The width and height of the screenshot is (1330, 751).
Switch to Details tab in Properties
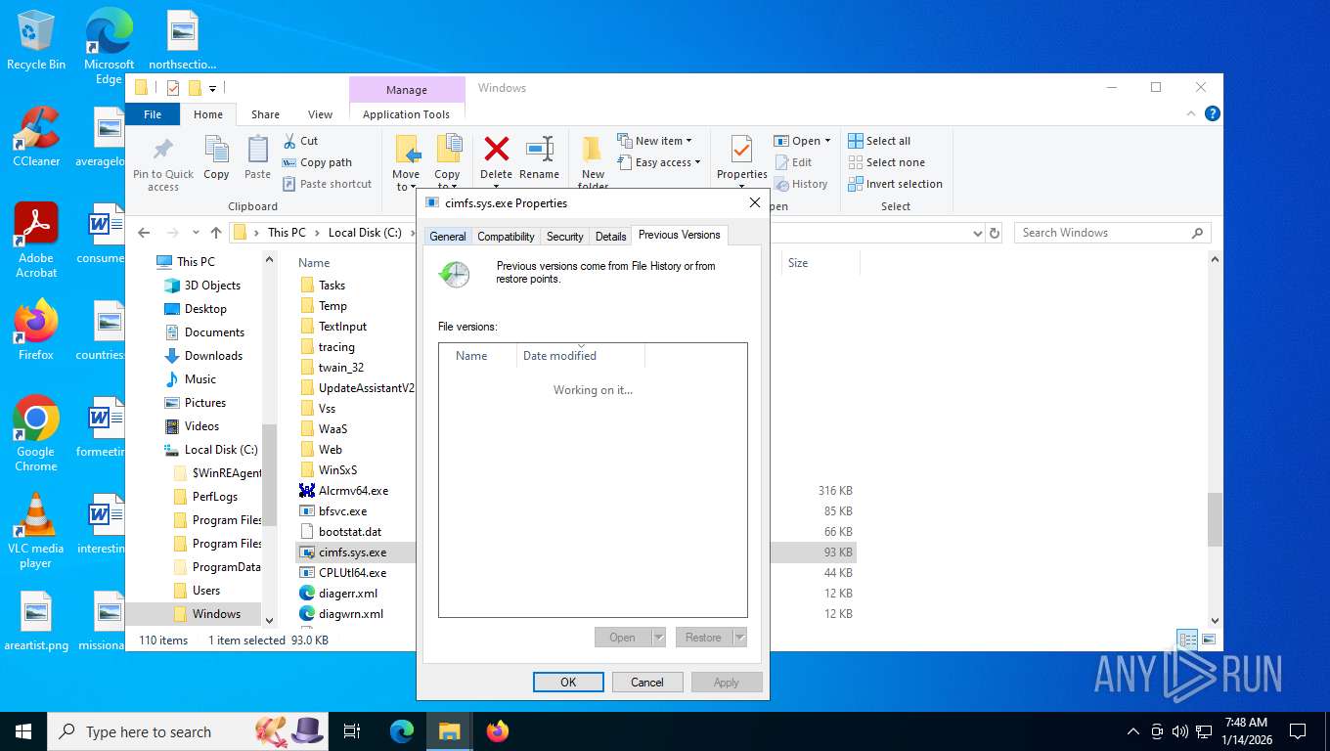click(610, 237)
